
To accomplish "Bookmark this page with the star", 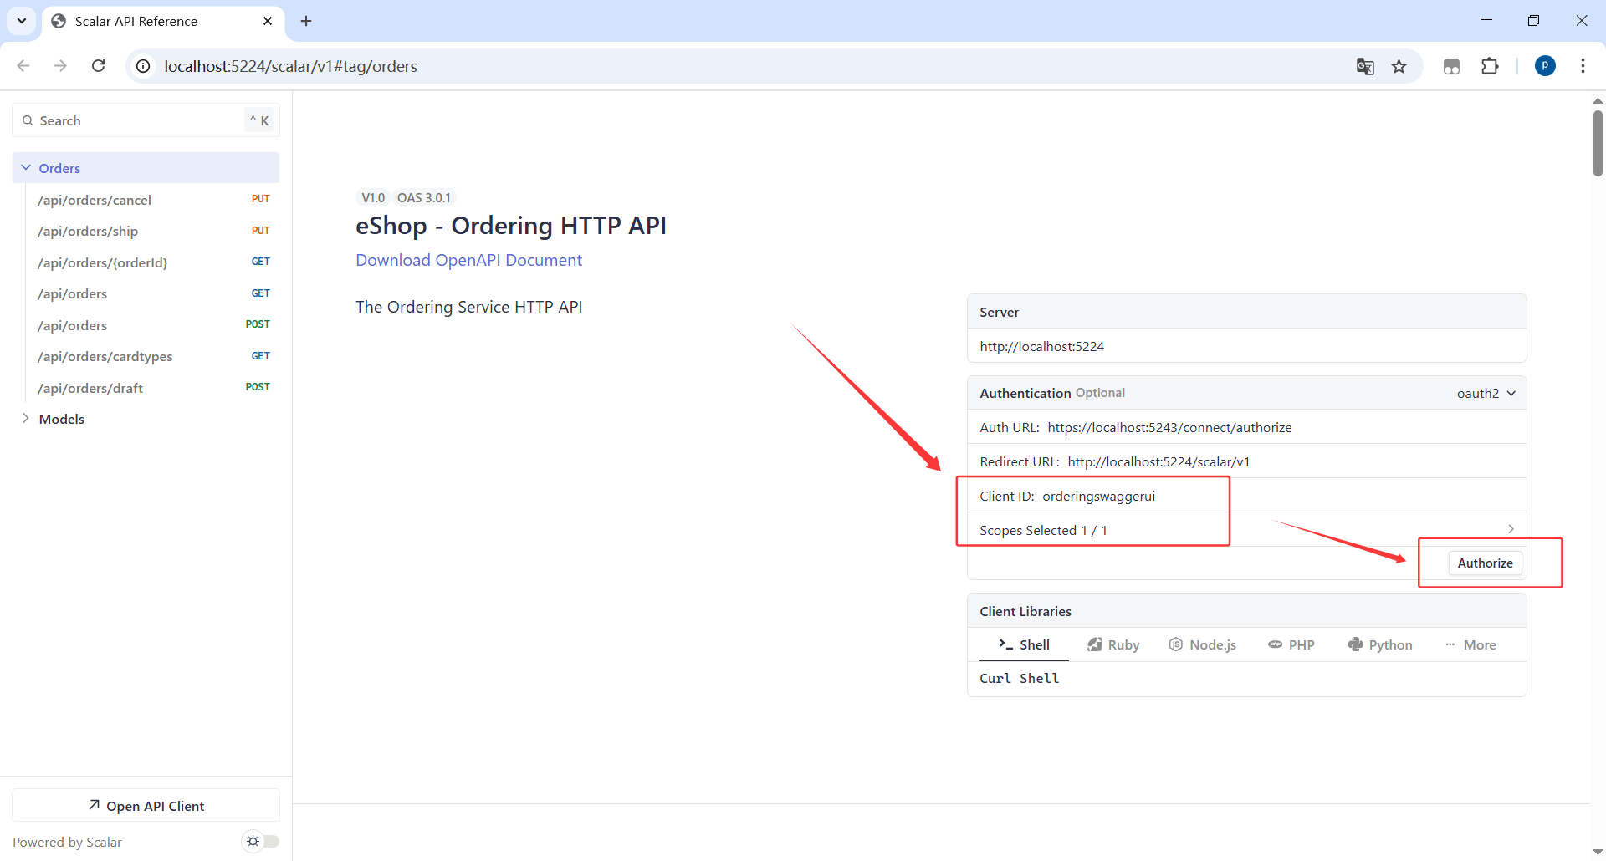I will coord(1399,66).
